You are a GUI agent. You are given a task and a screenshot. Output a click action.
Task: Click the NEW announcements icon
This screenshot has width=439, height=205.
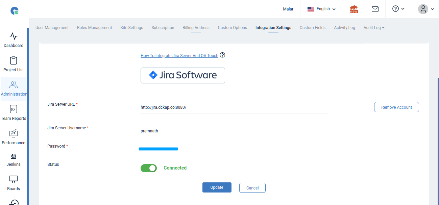[353, 9]
